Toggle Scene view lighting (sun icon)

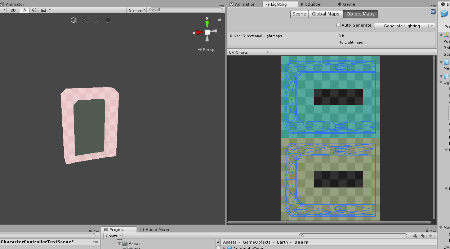click(24, 10)
